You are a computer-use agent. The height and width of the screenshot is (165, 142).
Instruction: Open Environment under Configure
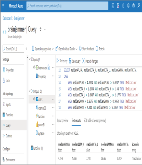pyautogui.click(x=9, y=160)
